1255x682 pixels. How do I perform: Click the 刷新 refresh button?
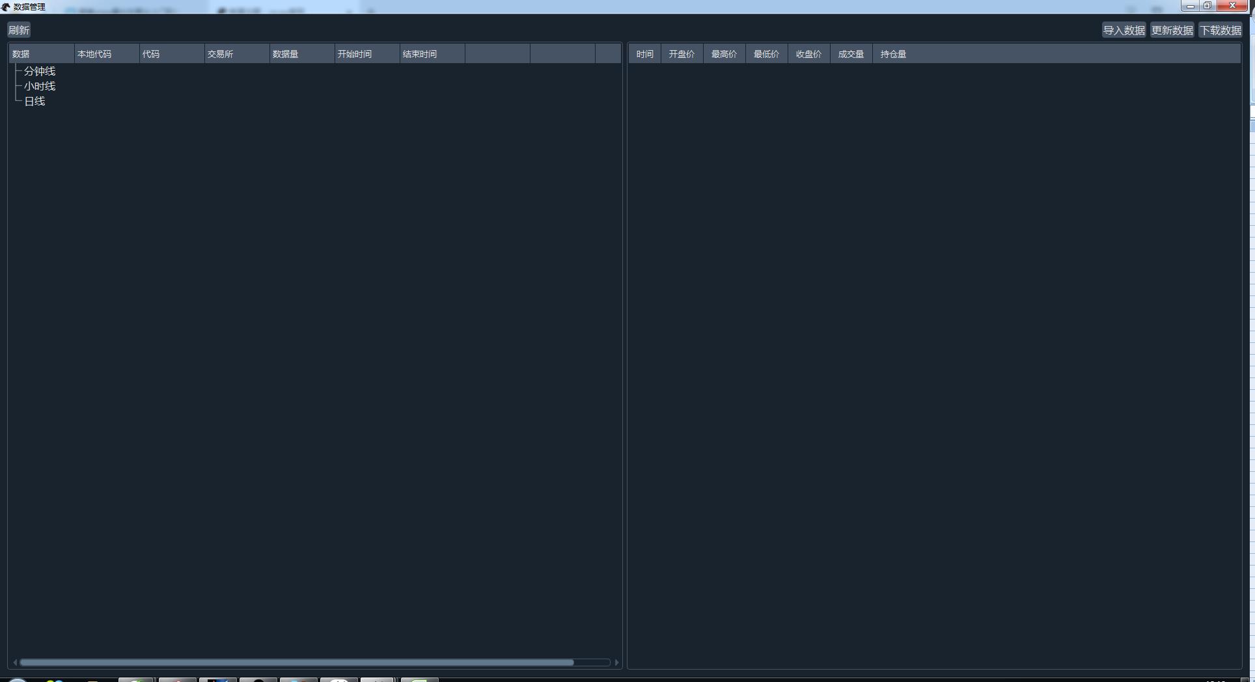click(x=19, y=31)
